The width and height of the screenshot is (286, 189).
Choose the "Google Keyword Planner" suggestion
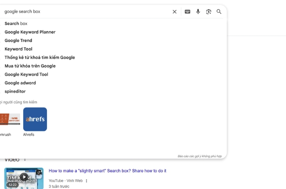click(30, 32)
